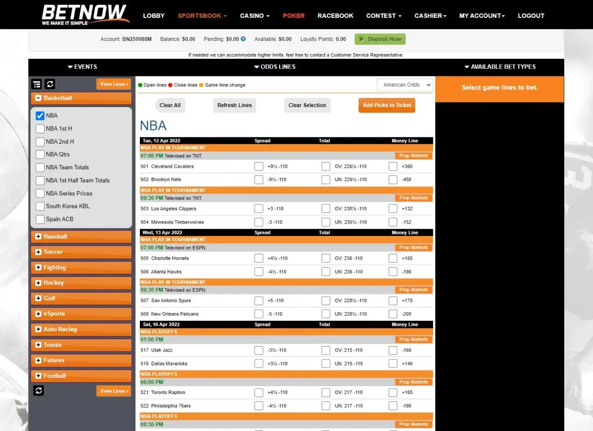Select Brooklyn Nets money line -450 checkbox
This screenshot has width=593, height=431.
point(393,180)
